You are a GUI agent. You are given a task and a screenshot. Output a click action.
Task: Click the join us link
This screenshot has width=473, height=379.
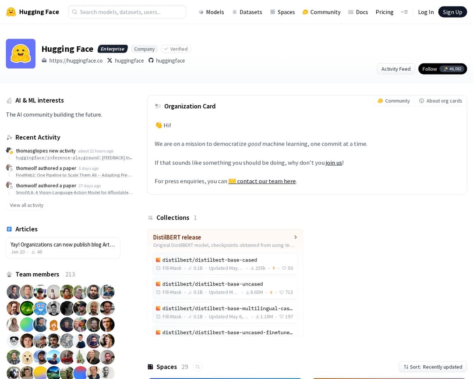point(334,163)
